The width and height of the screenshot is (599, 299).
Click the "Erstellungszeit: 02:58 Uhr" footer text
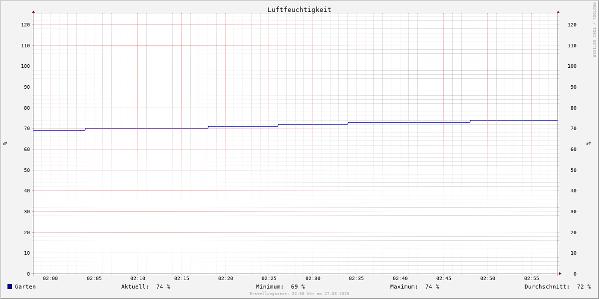tap(299, 294)
